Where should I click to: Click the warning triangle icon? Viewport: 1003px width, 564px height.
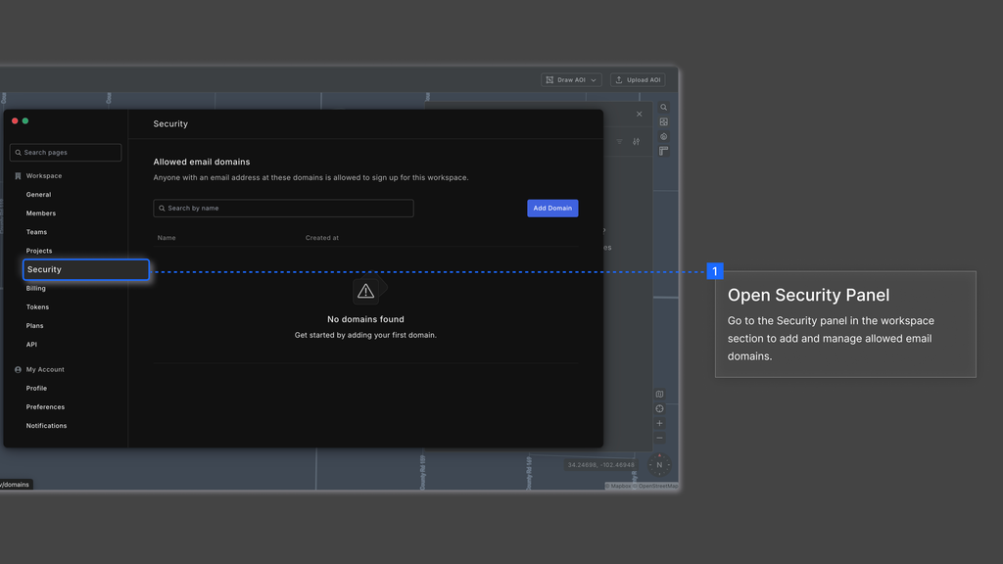(366, 292)
